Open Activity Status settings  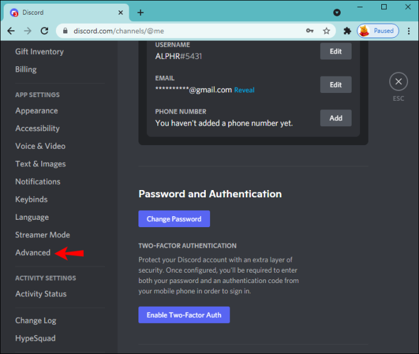coord(41,294)
